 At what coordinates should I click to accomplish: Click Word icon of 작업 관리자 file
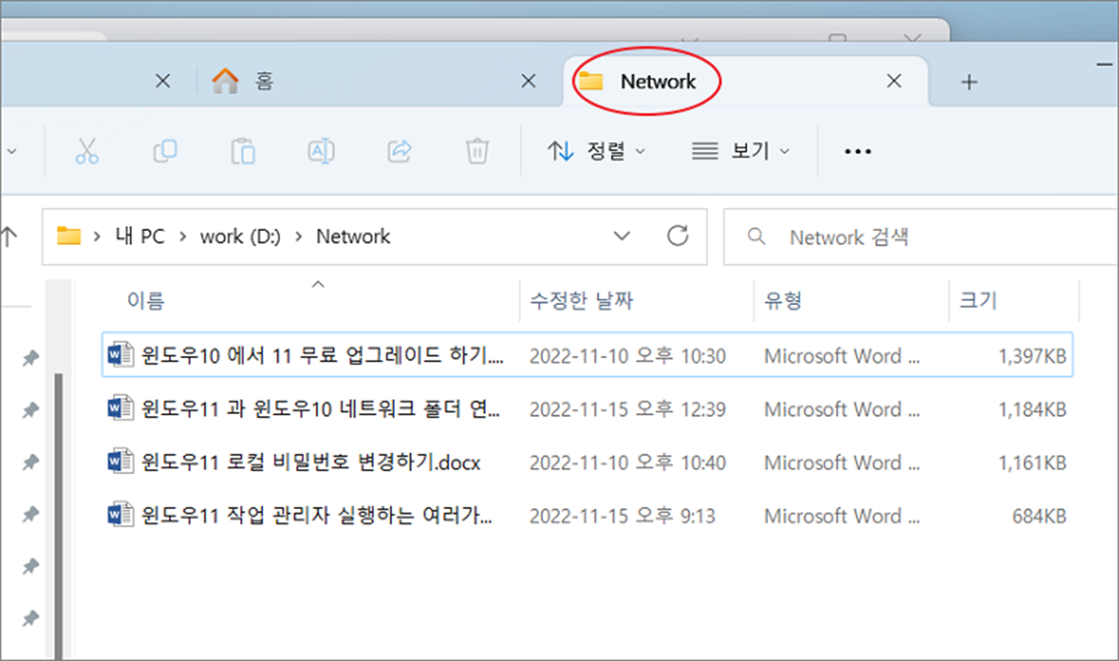(x=120, y=516)
